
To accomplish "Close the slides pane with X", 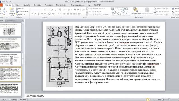I will point(23,20).
